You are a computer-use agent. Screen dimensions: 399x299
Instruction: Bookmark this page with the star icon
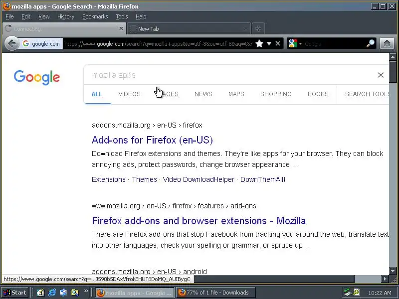pyautogui.click(x=259, y=44)
